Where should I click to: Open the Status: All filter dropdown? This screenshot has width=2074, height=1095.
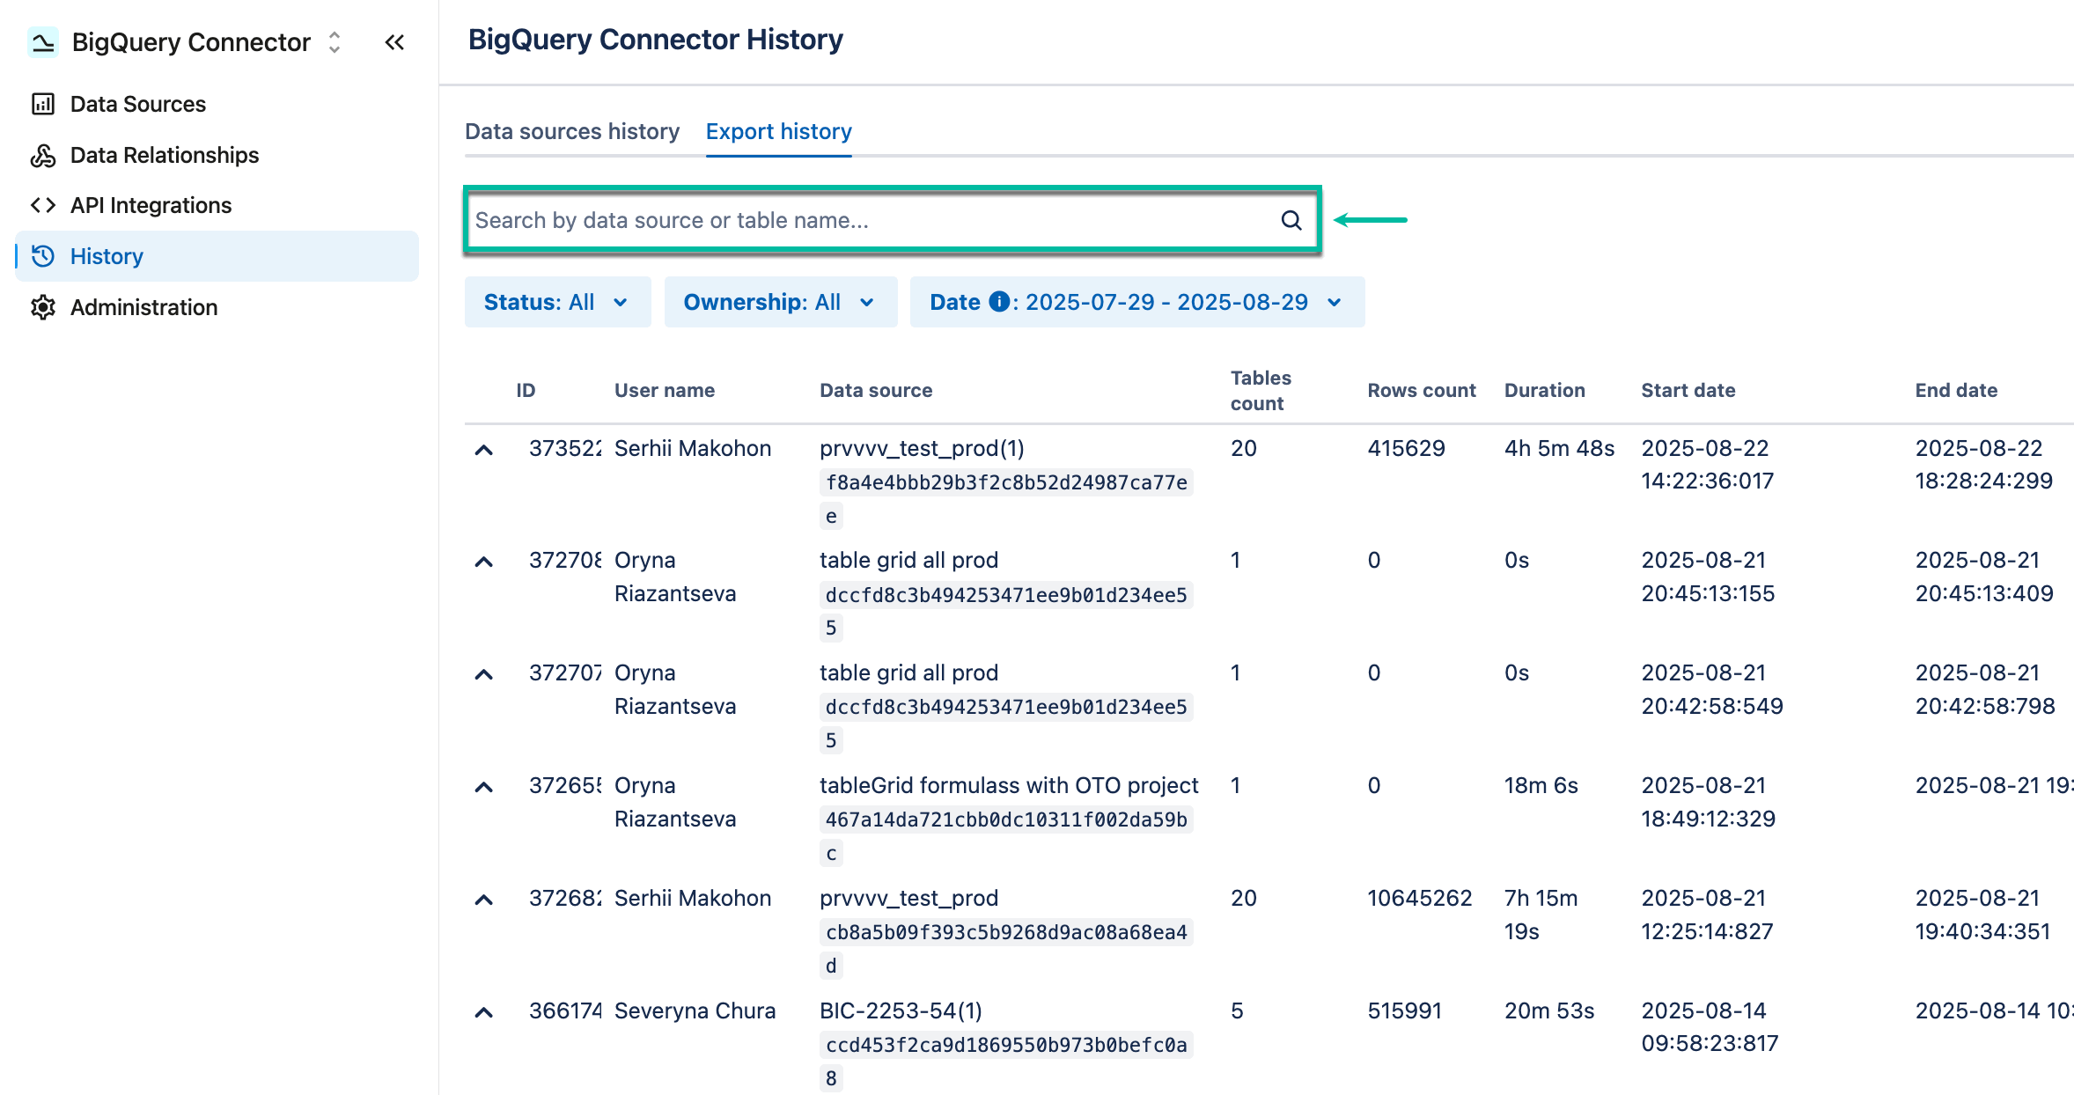click(556, 301)
